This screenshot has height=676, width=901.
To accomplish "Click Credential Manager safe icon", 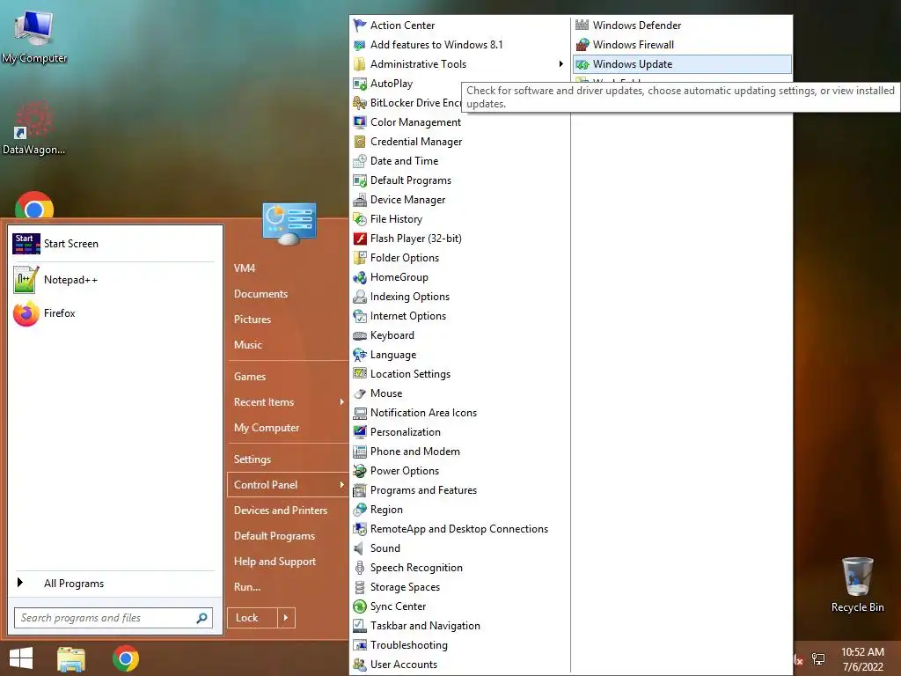I will tap(360, 142).
